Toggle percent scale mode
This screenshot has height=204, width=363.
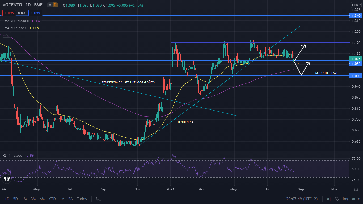pyautogui.click(x=337, y=199)
